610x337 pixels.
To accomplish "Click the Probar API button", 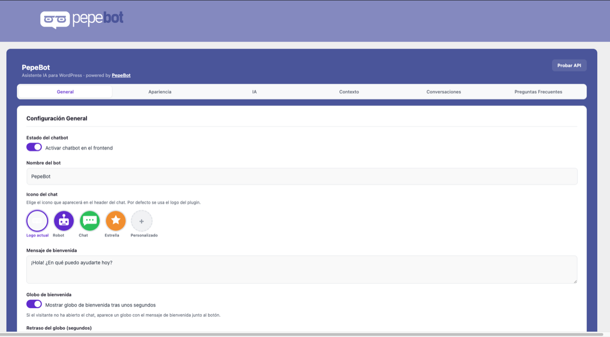I will (x=569, y=65).
